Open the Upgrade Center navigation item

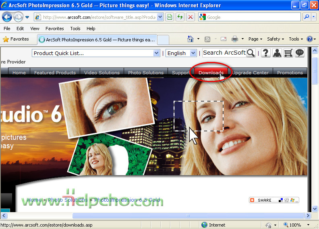pyautogui.click(x=251, y=73)
